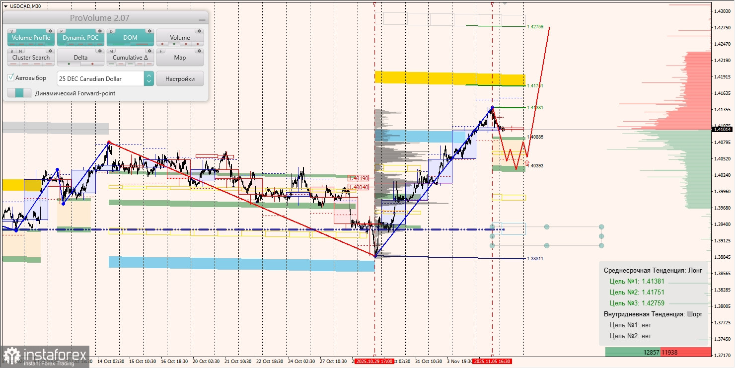
Task: Click the F hotkey tab on Map
Action: click(x=160, y=51)
